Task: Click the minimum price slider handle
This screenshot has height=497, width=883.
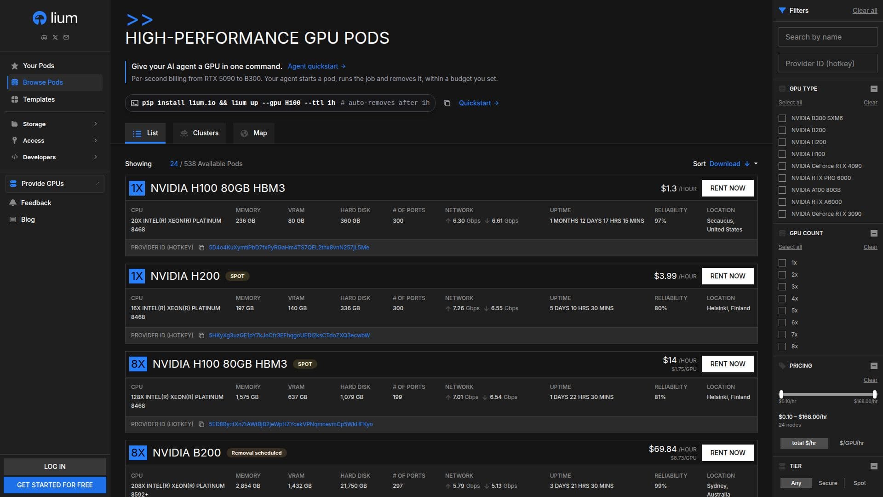Action: coord(781,394)
